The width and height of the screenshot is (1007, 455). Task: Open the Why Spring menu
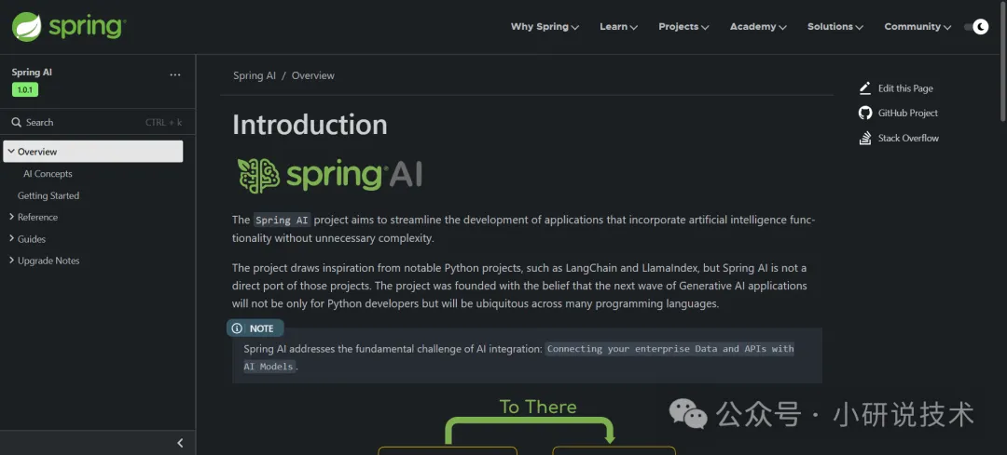point(545,27)
